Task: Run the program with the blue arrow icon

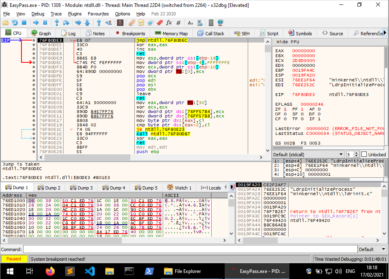Action: coord(36,23)
